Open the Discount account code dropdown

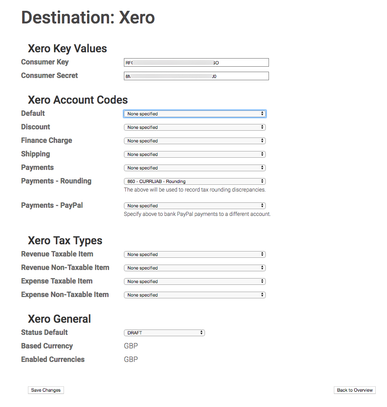click(x=195, y=127)
